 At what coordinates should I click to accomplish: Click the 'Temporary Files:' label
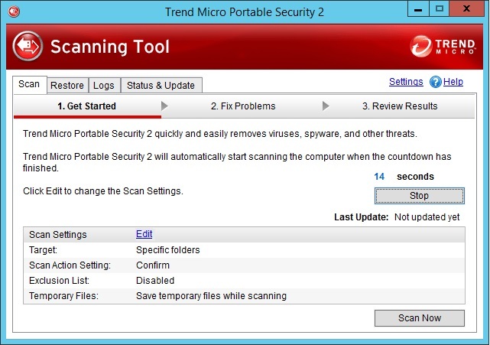[63, 296]
